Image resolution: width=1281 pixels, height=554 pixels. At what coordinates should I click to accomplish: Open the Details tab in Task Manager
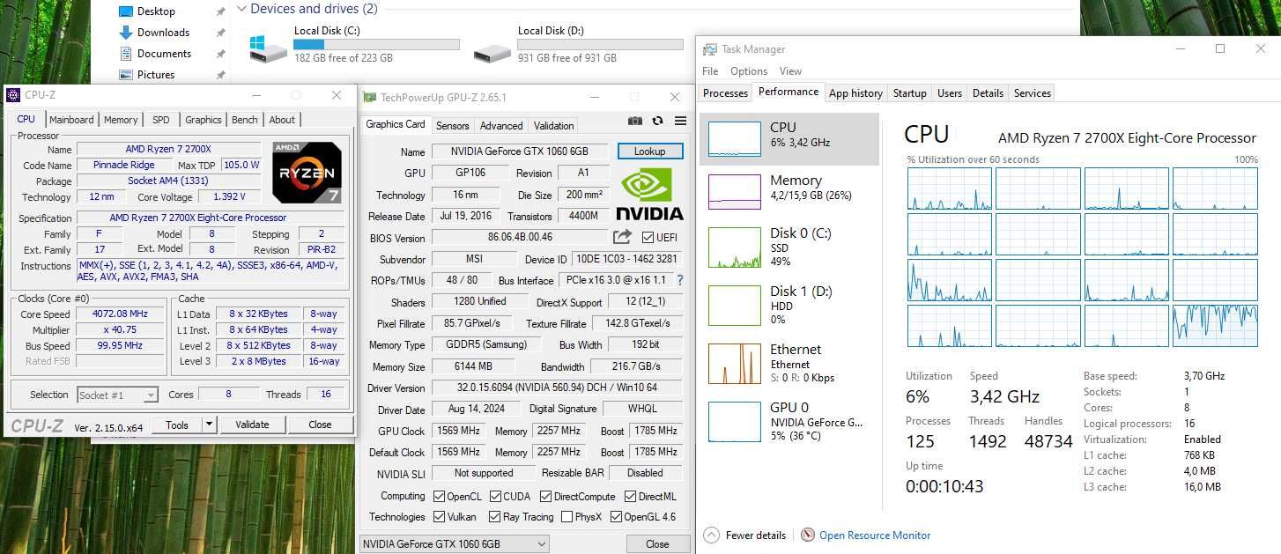[988, 92]
